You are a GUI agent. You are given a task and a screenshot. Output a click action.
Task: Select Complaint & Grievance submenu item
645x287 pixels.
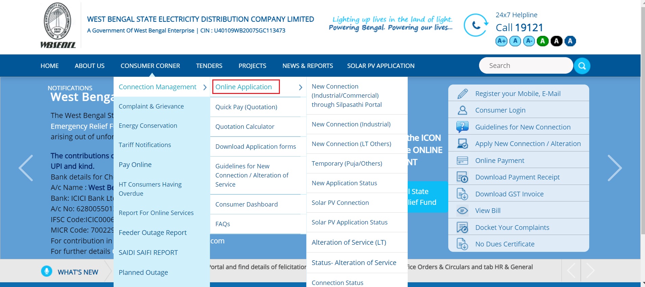(x=151, y=106)
